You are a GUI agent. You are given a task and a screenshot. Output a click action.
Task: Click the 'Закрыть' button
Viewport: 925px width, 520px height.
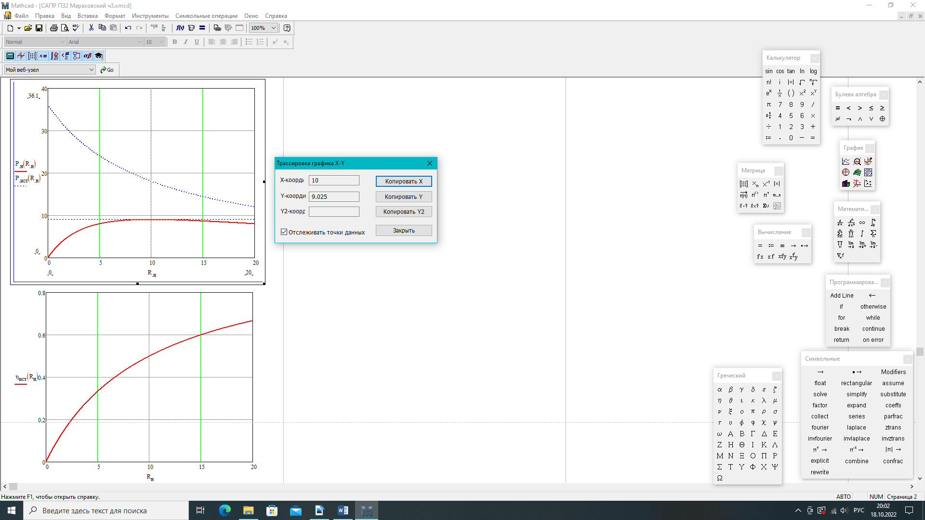coord(404,231)
